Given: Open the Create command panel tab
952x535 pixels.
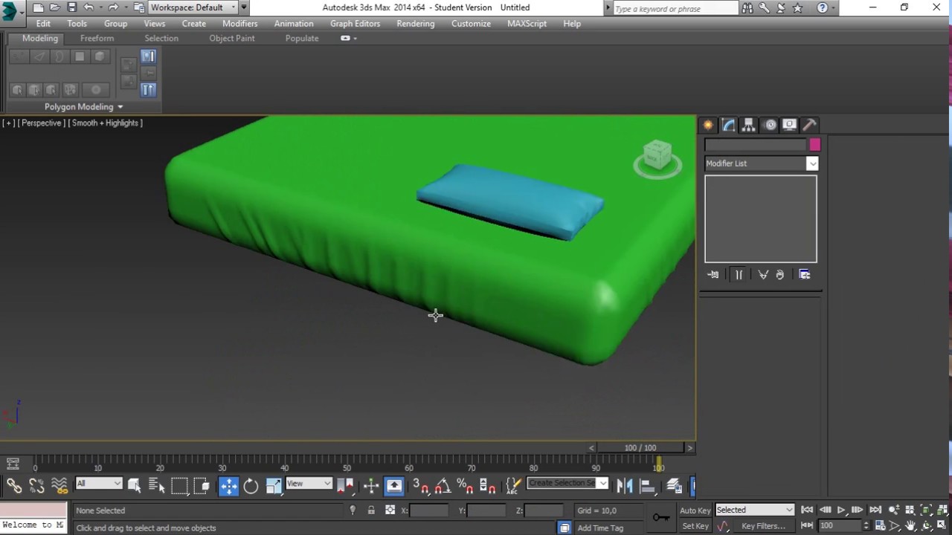Looking at the screenshot, I should click(x=708, y=125).
